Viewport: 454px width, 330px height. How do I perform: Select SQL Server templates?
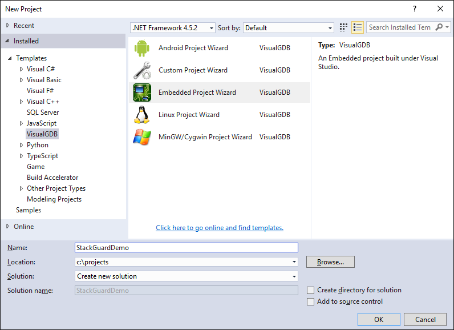coord(43,112)
